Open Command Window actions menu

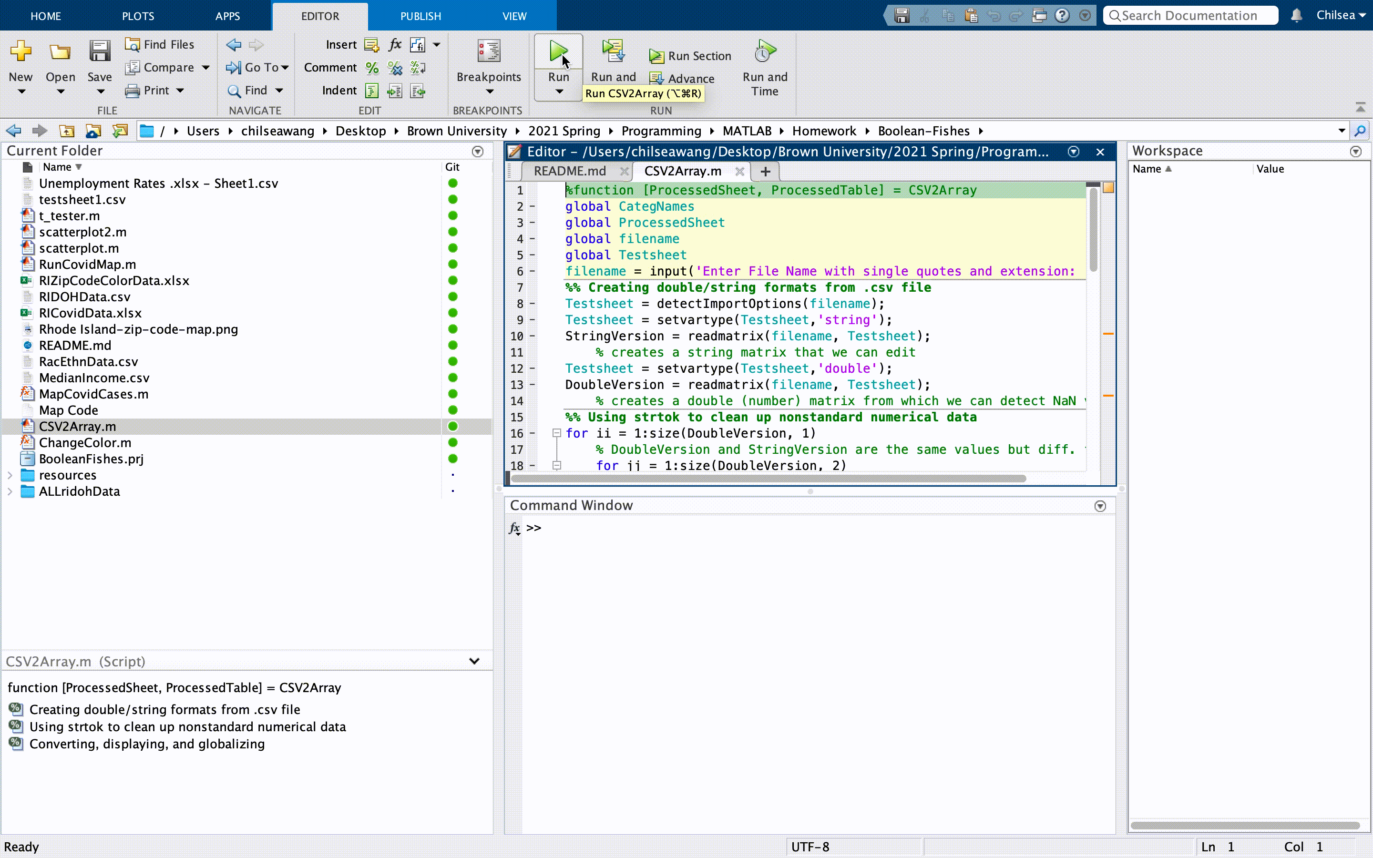point(1100,506)
